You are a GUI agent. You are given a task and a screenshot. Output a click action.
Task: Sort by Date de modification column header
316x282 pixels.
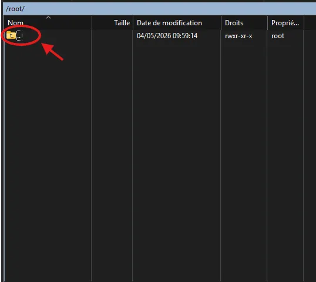[177, 23]
